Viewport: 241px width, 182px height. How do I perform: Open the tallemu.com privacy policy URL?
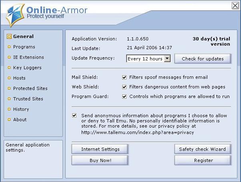coord(138,132)
